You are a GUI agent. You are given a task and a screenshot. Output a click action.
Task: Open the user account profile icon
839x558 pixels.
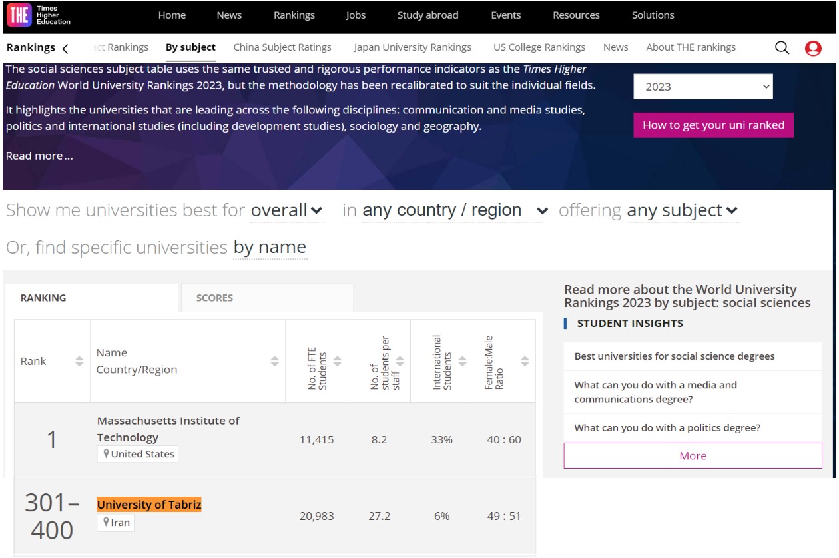point(813,48)
